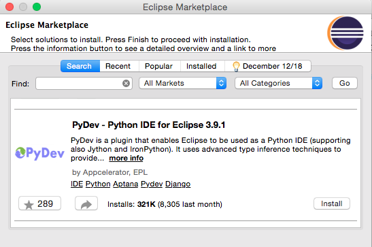Click the All Categories dropdown arrow stepper
Viewport: 372px width, 247px height.
coord(317,83)
